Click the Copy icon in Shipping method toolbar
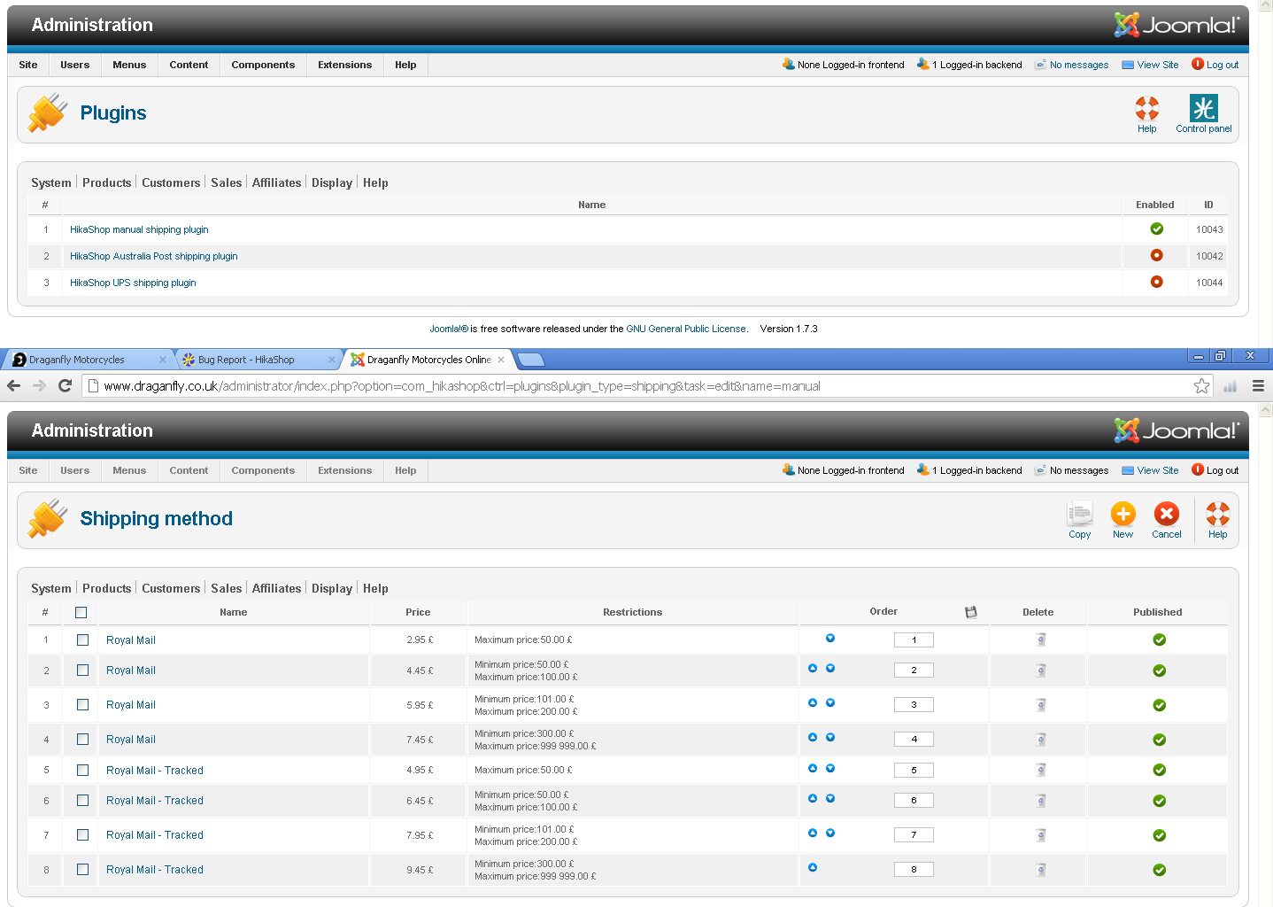The height and width of the screenshot is (907, 1273). (x=1079, y=515)
